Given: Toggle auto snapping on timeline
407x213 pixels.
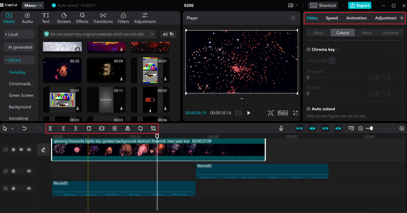Looking at the screenshot, I should (x=313, y=128).
